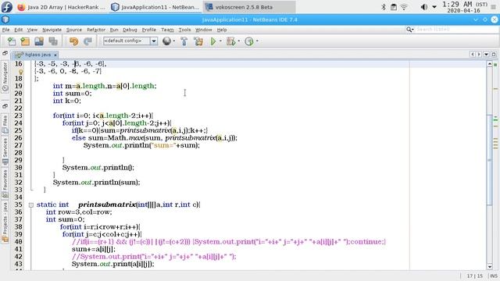Click the Undo toolbar icon
This screenshot has width=500, height=281.
click(x=73, y=41)
